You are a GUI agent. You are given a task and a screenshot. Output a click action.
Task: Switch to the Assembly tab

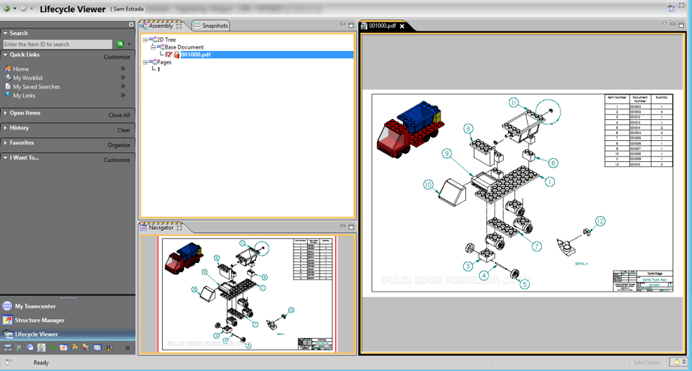point(161,25)
